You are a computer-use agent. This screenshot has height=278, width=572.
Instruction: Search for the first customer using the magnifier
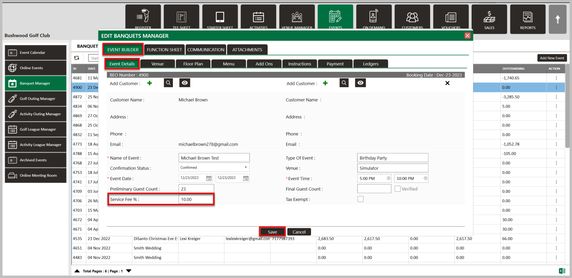click(x=168, y=83)
